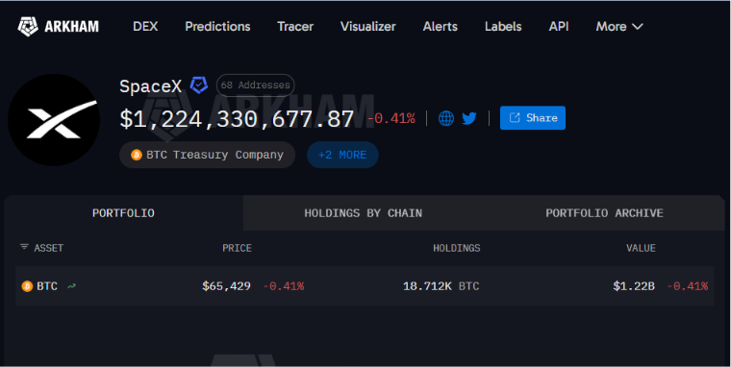The height and width of the screenshot is (367, 731).
Task: Click the -0.41% change next to total balance
Action: coord(391,119)
